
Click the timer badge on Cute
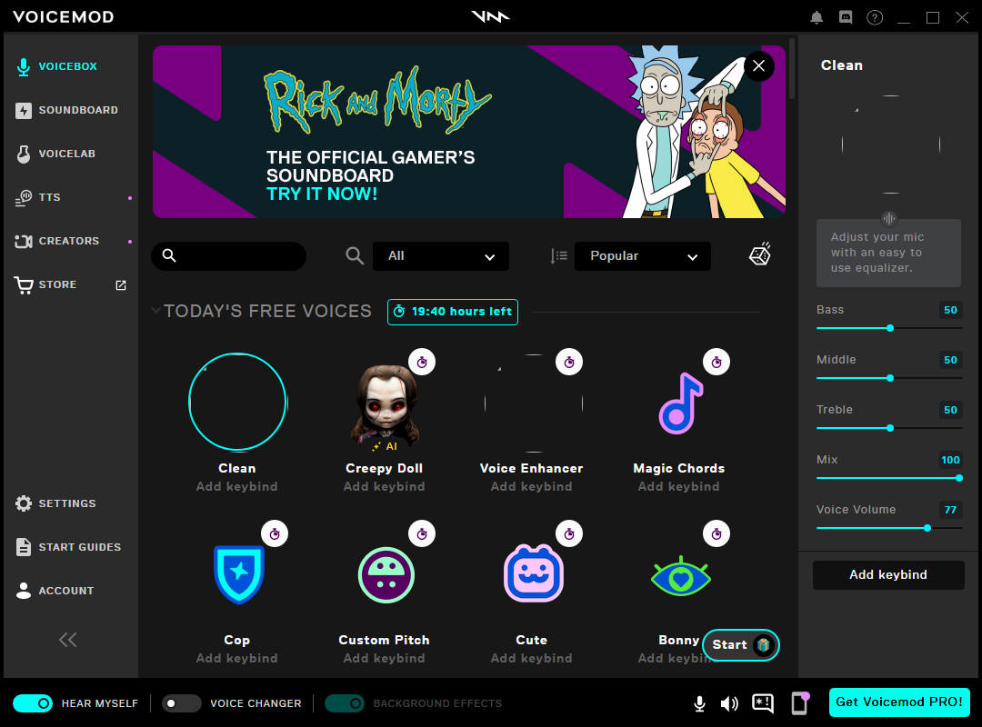tap(569, 534)
